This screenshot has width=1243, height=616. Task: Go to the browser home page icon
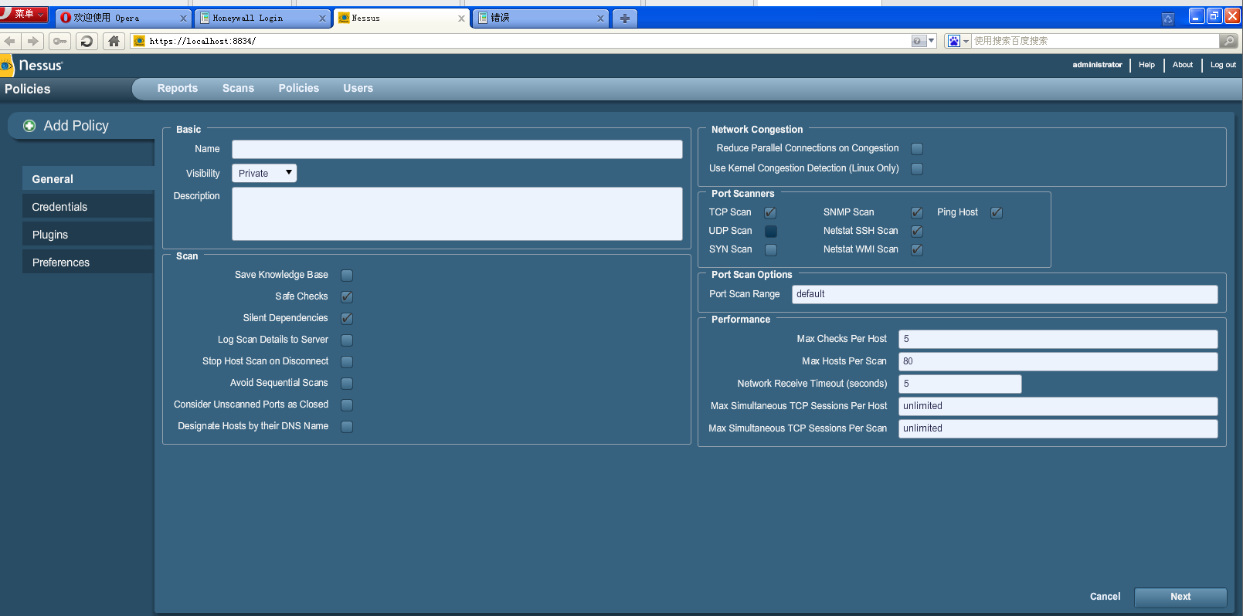click(x=114, y=41)
